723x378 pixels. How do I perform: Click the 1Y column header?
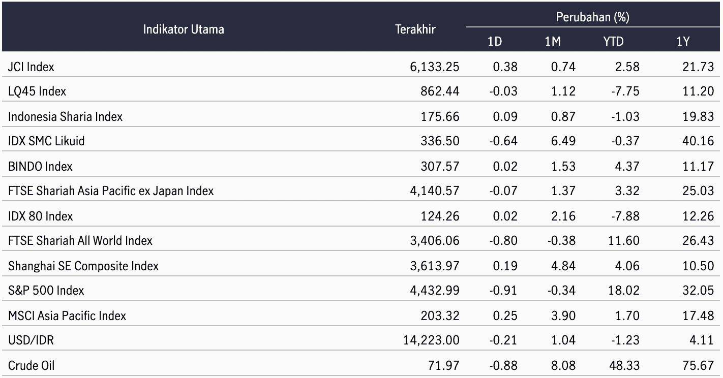coord(683,42)
